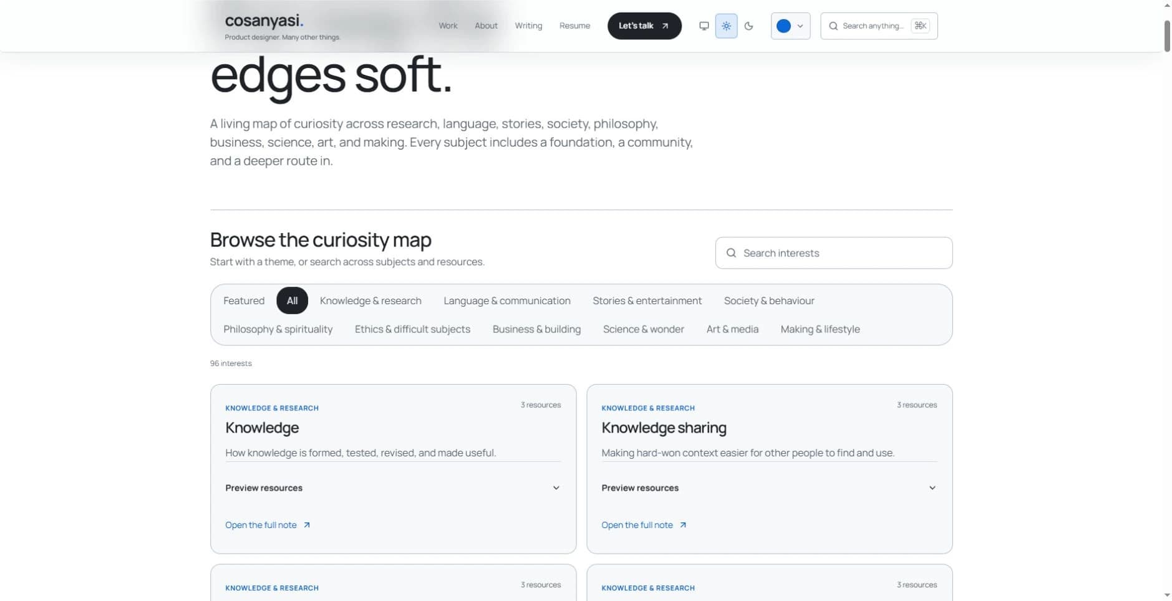Click the 'Browse the curiosity map' heading
The image size is (1172, 601).
pyautogui.click(x=321, y=240)
